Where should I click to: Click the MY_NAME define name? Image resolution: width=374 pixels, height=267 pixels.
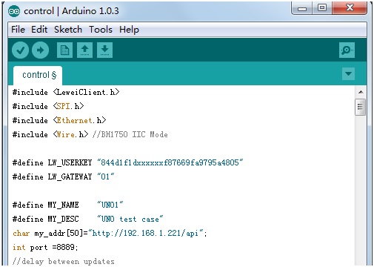pos(63,205)
